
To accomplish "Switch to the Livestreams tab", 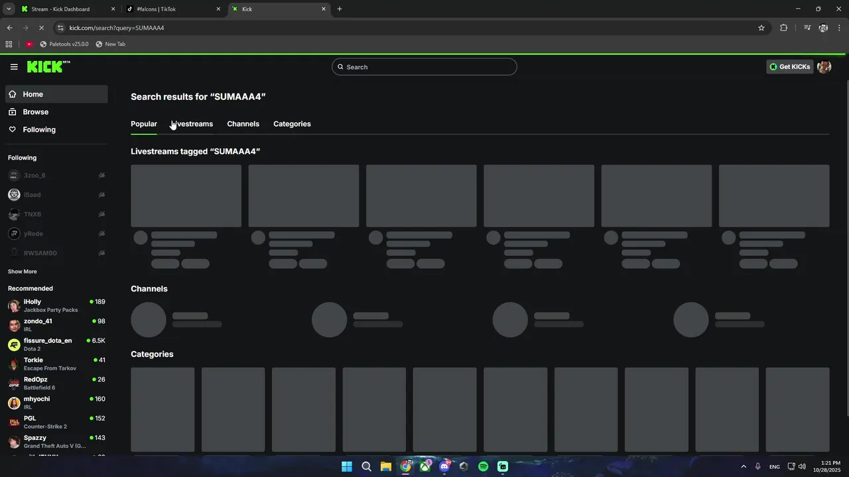I will click(192, 124).
